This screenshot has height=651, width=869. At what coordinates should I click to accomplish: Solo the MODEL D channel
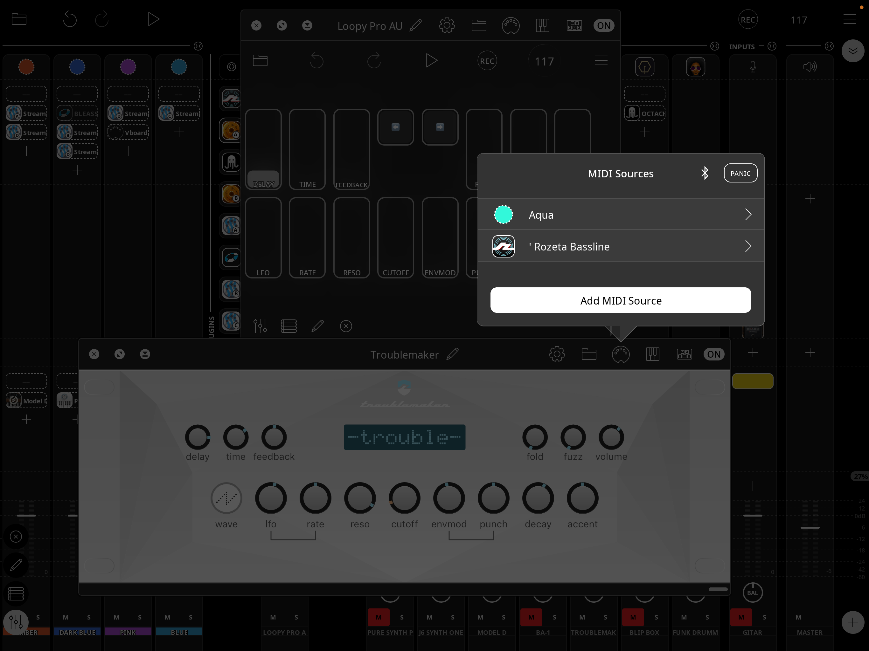click(x=503, y=617)
